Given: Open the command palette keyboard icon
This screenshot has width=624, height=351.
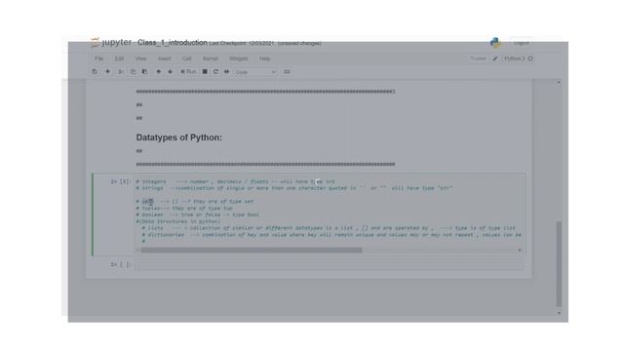Looking at the screenshot, I should pos(287,71).
